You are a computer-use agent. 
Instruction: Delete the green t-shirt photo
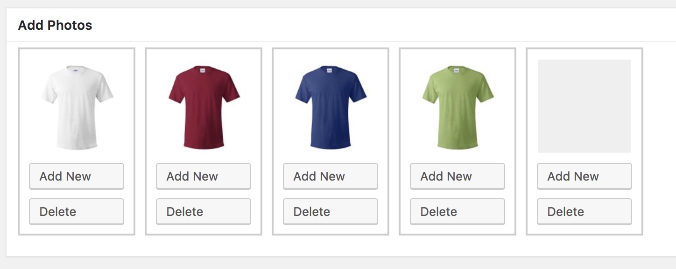pos(458,212)
